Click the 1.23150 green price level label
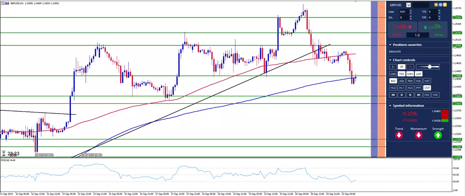The image size is (465, 196). click(457, 139)
